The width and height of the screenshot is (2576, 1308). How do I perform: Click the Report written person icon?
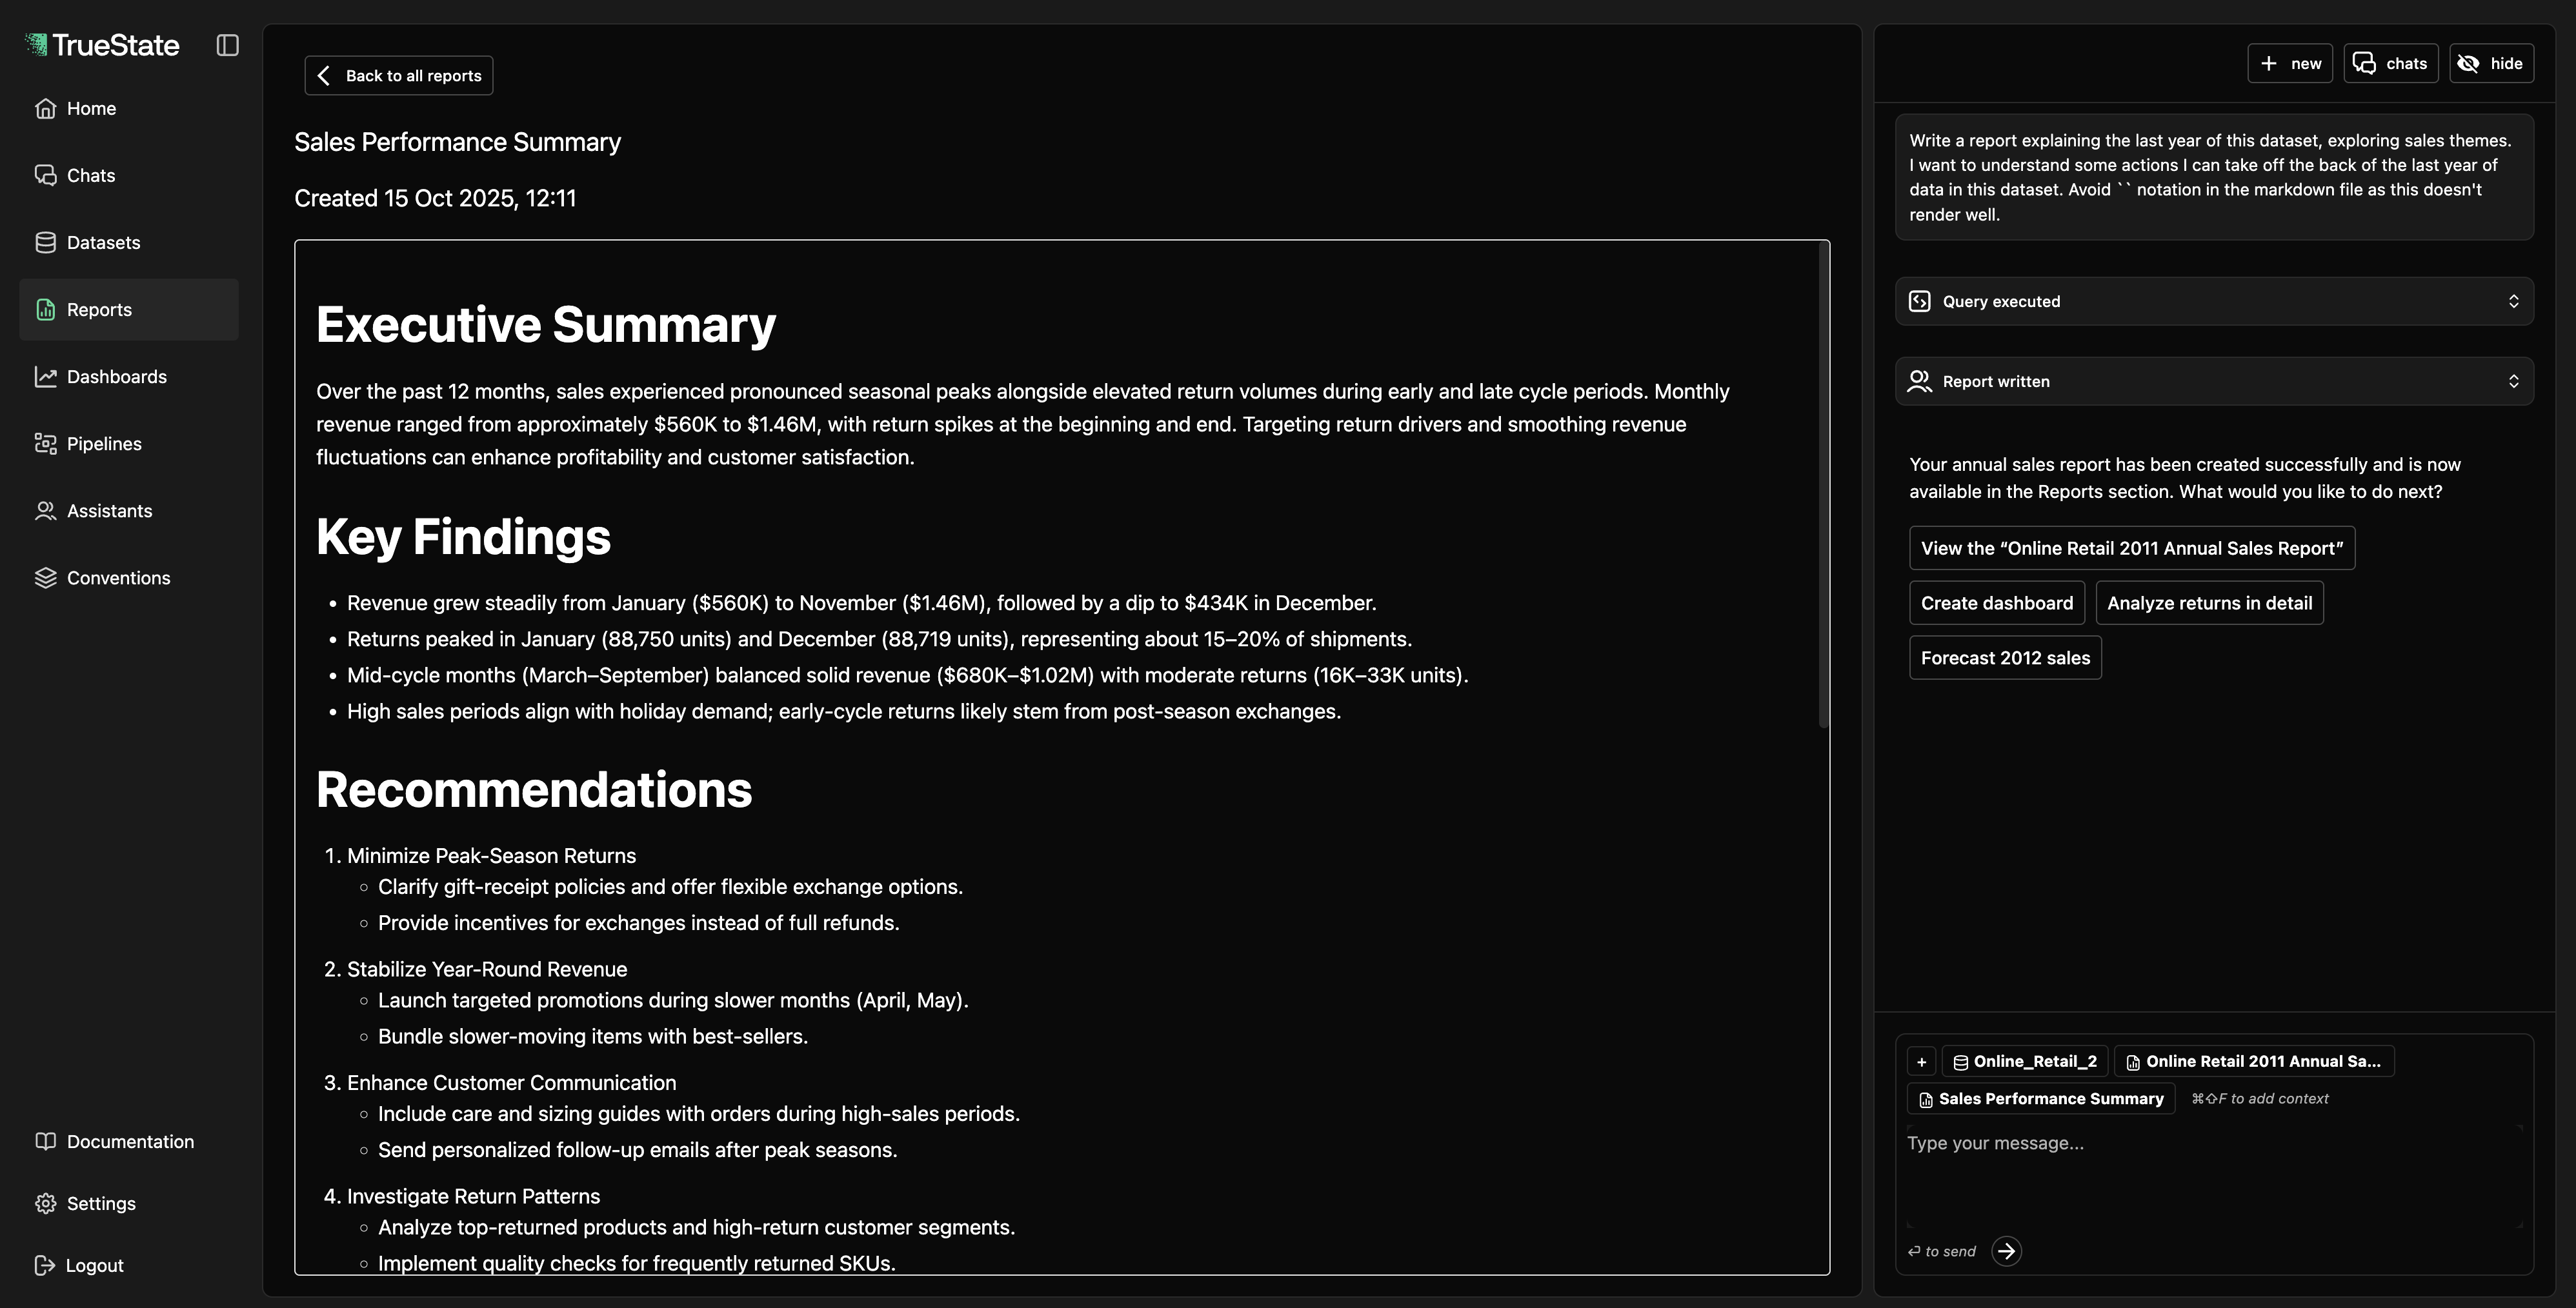coord(1919,381)
